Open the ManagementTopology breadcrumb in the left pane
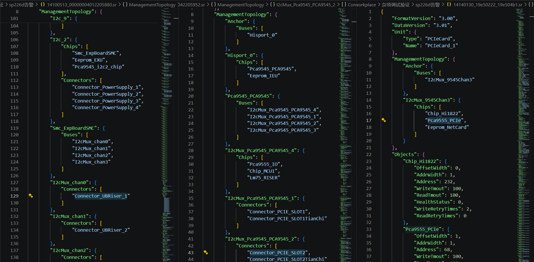 [x=152, y=5]
